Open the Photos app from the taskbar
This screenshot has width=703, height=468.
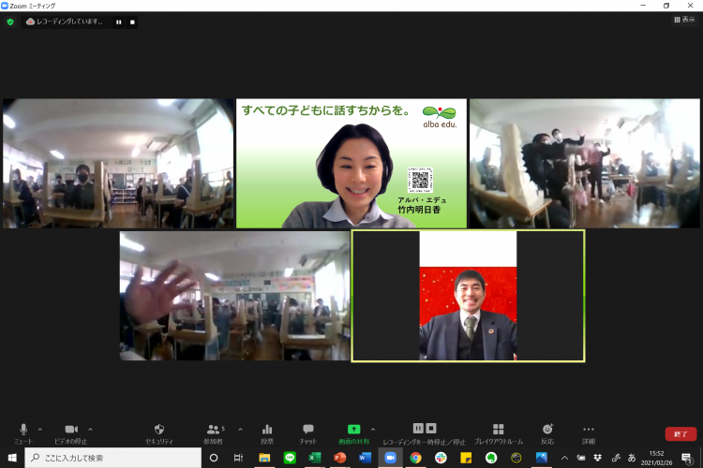[x=542, y=458]
